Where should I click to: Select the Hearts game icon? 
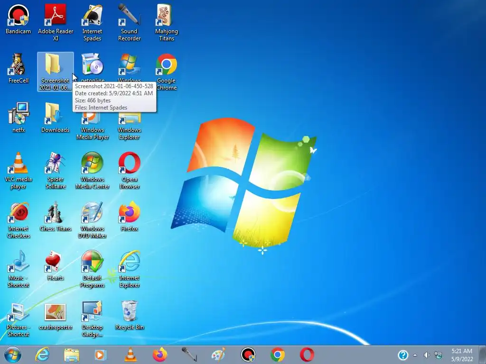click(x=56, y=265)
